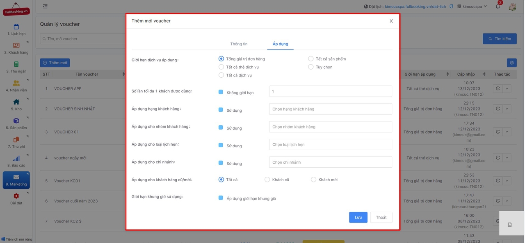525x243 pixels.
Task: Toggle the Không giới hạn checkbox
Action: (221, 92)
